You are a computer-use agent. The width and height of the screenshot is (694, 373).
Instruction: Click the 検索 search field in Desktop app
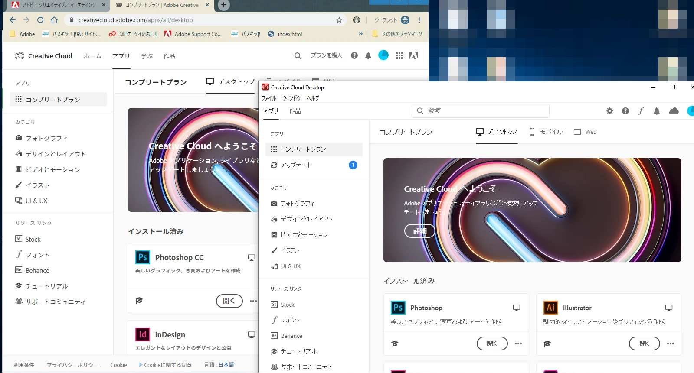[x=481, y=111]
